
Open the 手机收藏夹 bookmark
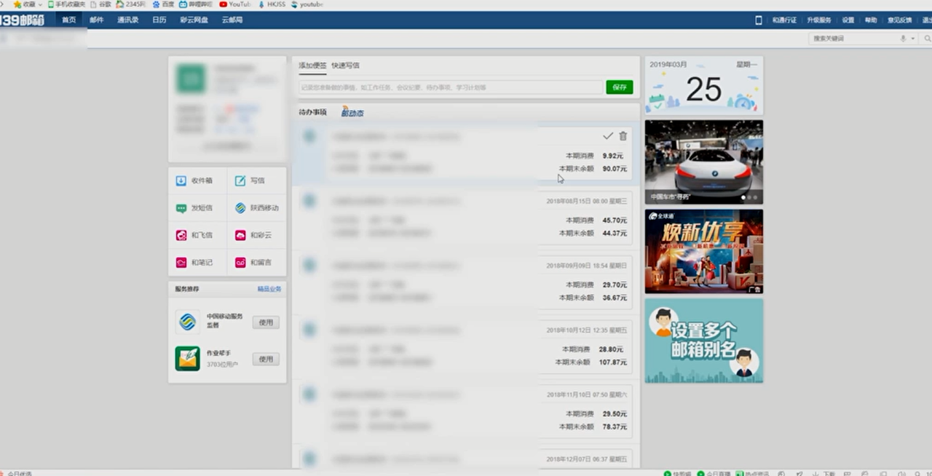[x=66, y=4]
